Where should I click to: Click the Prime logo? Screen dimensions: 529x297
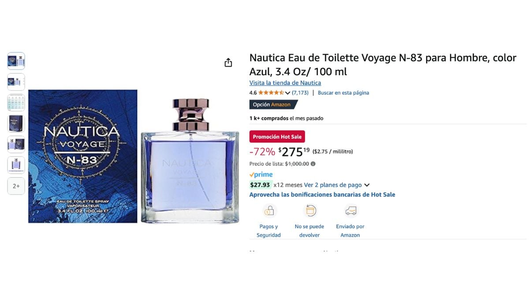tap(261, 175)
